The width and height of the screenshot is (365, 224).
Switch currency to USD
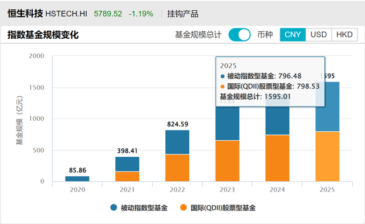point(318,35)
